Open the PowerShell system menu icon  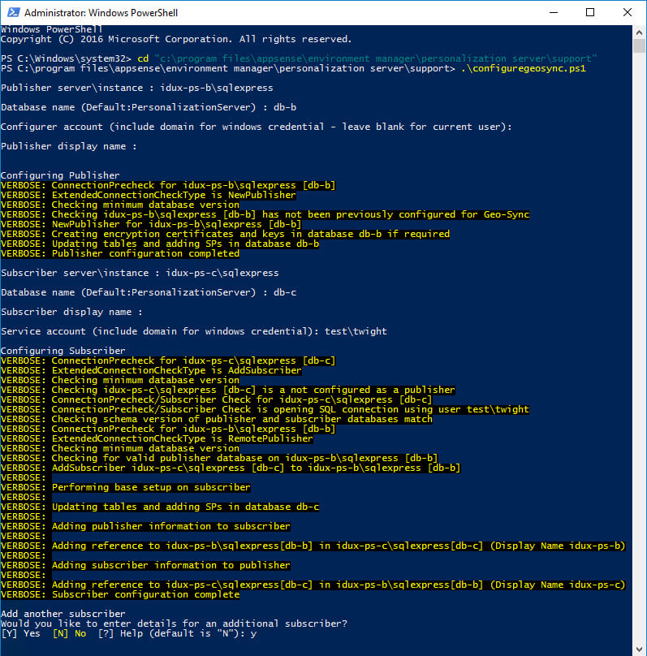click(x=11, y=12)
